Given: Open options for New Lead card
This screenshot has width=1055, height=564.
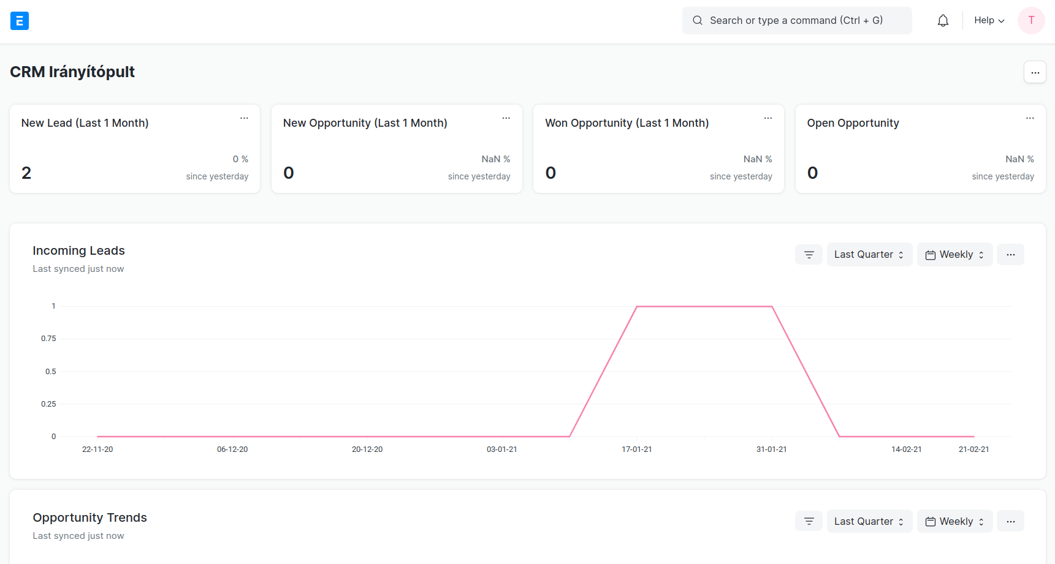Looking at the screenshot, I should pos(244,118).
